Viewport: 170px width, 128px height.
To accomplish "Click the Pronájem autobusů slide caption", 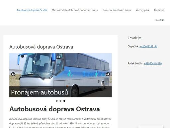I will click(40, 92).
